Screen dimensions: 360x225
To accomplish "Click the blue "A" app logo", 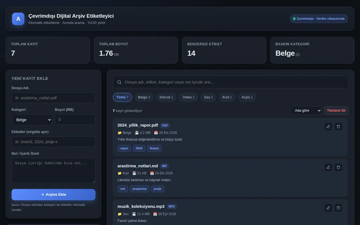I will [x=18, y=19].
